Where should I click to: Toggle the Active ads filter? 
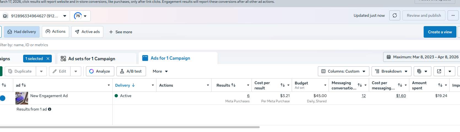pyautogui.click(x=87, y=32)
